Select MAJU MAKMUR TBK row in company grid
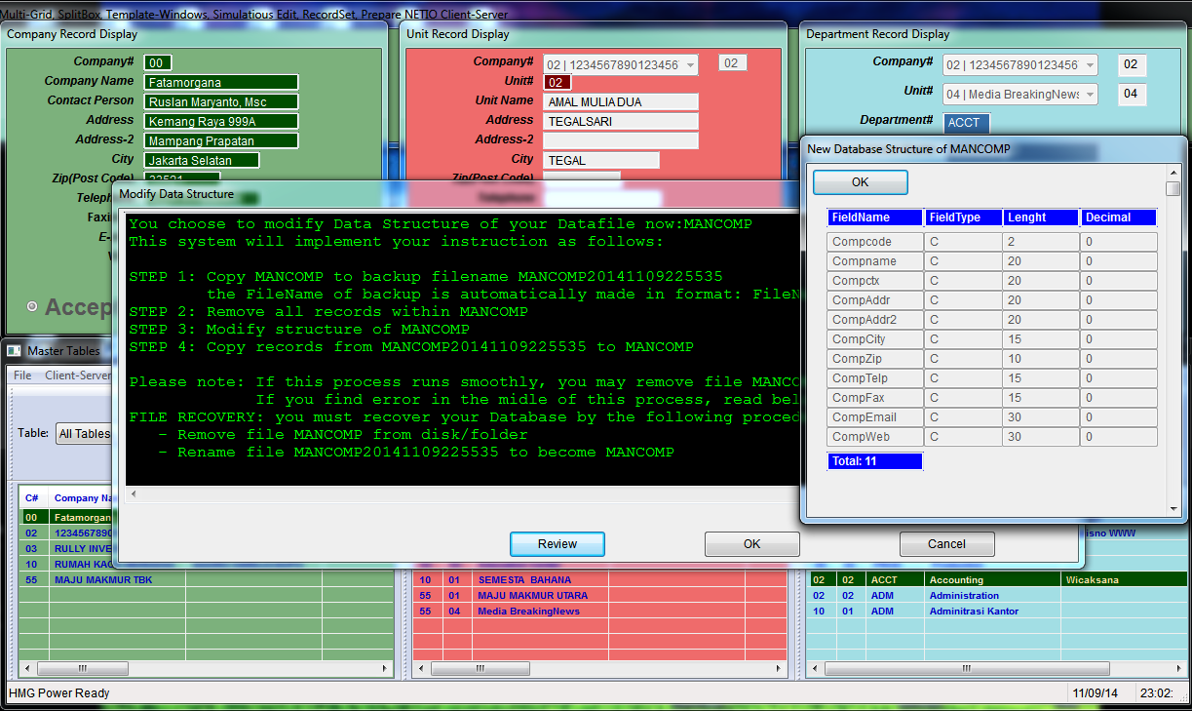 point(205,579)
